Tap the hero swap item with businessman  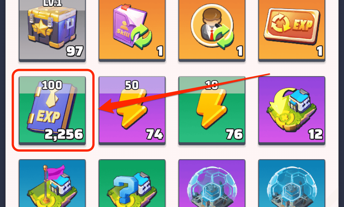click(212, 30)
